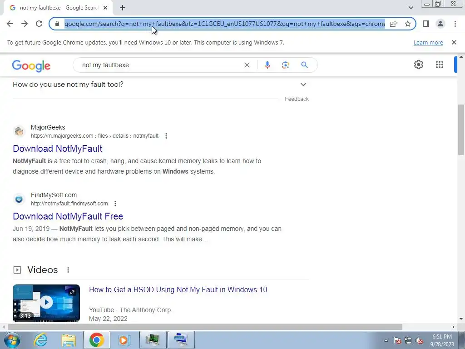Open Action Center flag icon

pos(397,341)
